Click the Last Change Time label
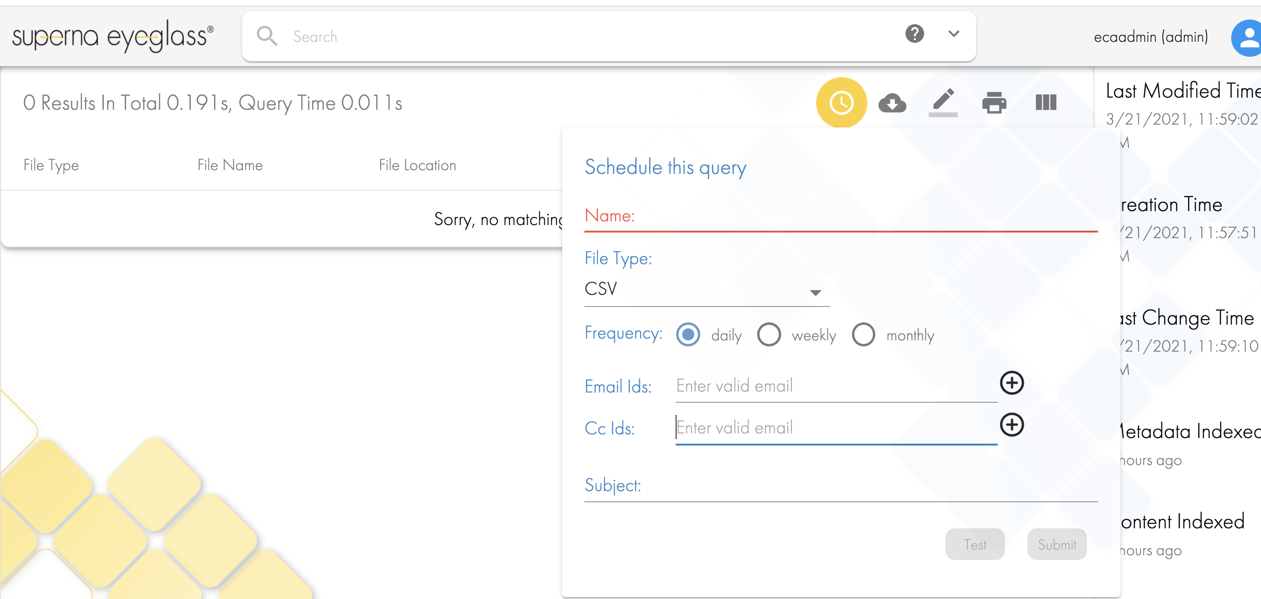Viewport: 1261px width, 599px height. (x=1187, y=318)
